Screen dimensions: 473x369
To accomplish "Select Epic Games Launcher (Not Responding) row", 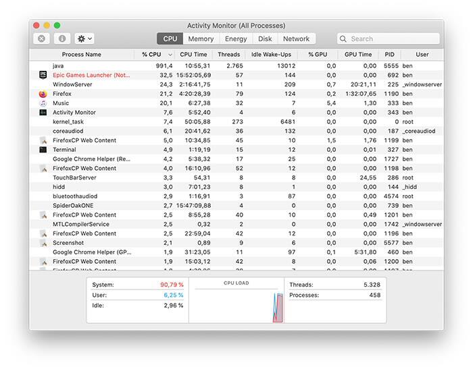I will (x=236, y=75).
